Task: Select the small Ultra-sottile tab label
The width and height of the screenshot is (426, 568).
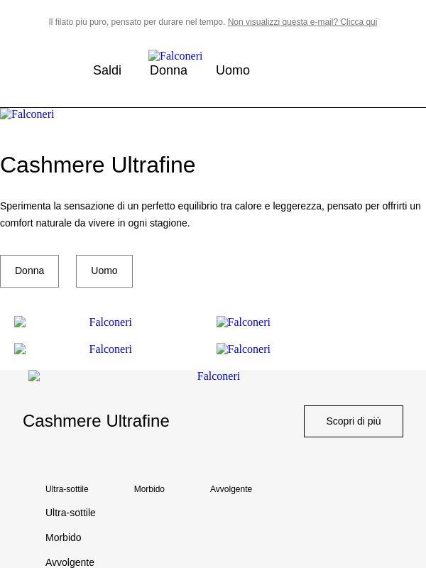Action: click(67, 489)
